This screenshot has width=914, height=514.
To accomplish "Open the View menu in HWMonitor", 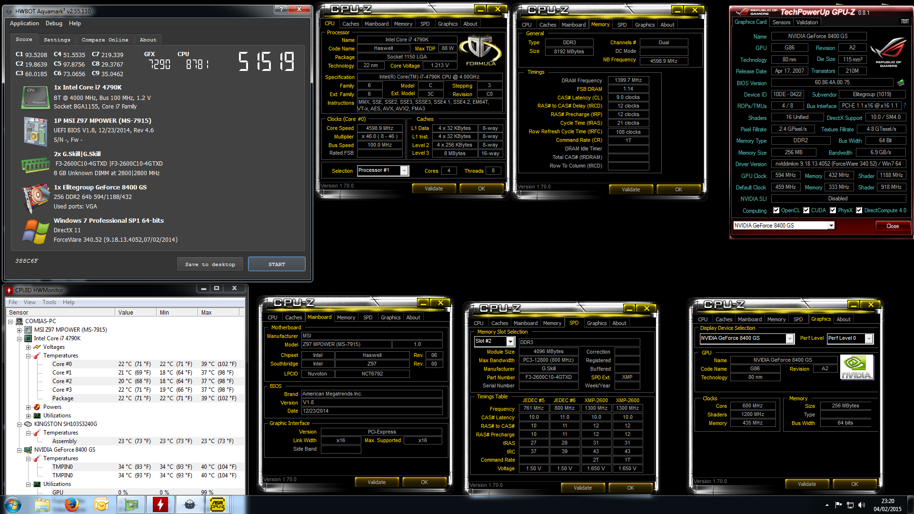I will click(x=30, y=302).
